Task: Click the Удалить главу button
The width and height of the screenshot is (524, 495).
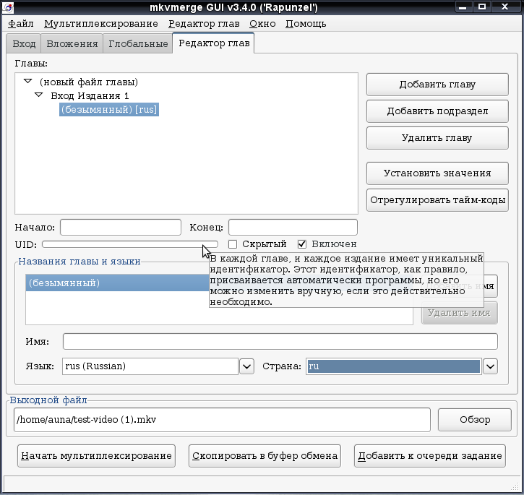Action: [x=437, y=138]
